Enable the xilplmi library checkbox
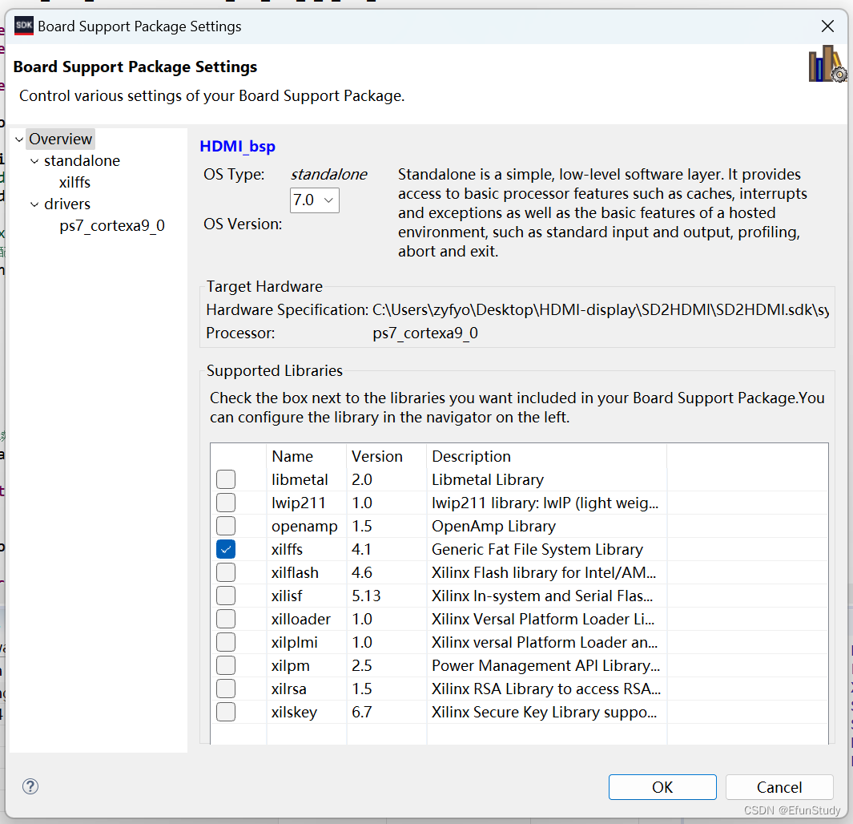The image size is (853, 824). coord(226,642)
